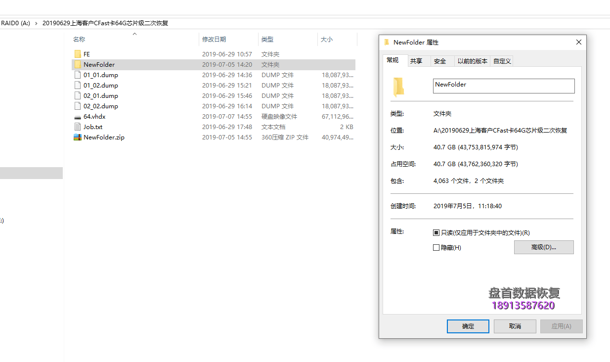Click the RAID0 (A:) breadcrumb segment
Image resolution: width=610 pixels, height=362 pixels.
[x=15, y=23]
